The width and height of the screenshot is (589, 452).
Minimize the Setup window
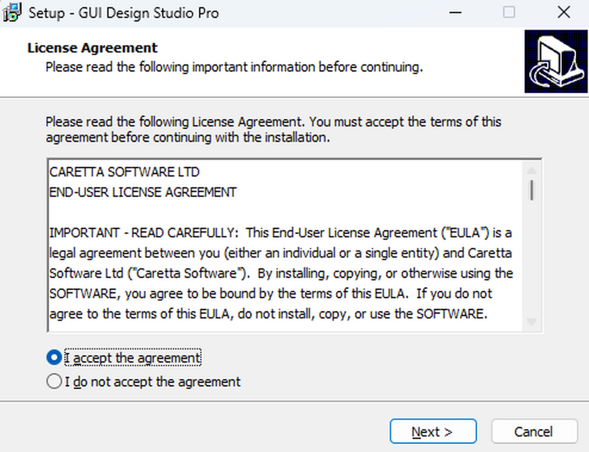pyautogui.click(x=456, y=13)
